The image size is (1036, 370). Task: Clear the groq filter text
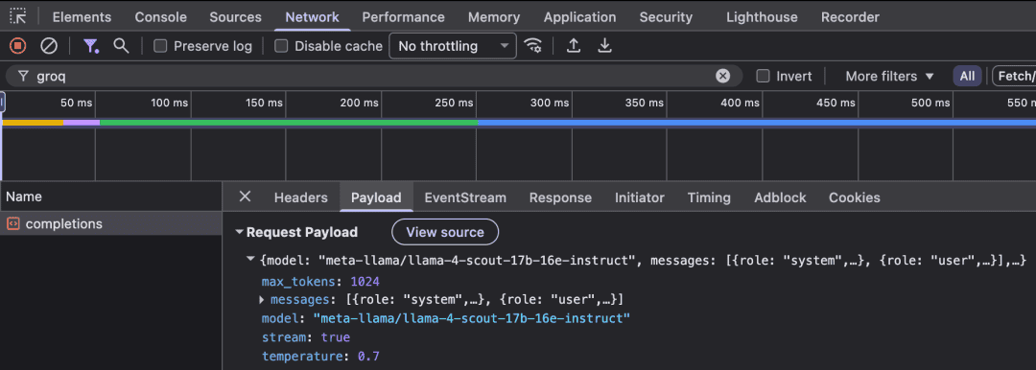(x=723, y=76)
